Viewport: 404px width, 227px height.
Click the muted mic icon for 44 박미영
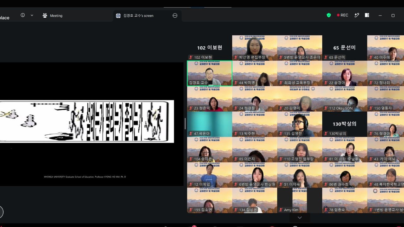coord(236,83)
